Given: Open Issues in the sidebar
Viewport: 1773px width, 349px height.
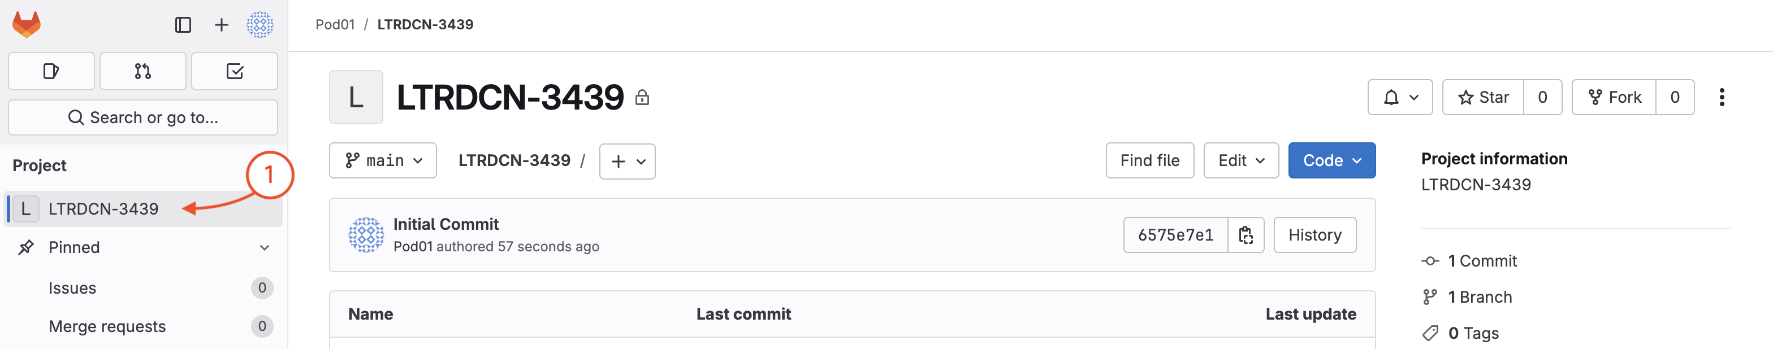Looking at the screenshot, I should [x=72, y=288].
